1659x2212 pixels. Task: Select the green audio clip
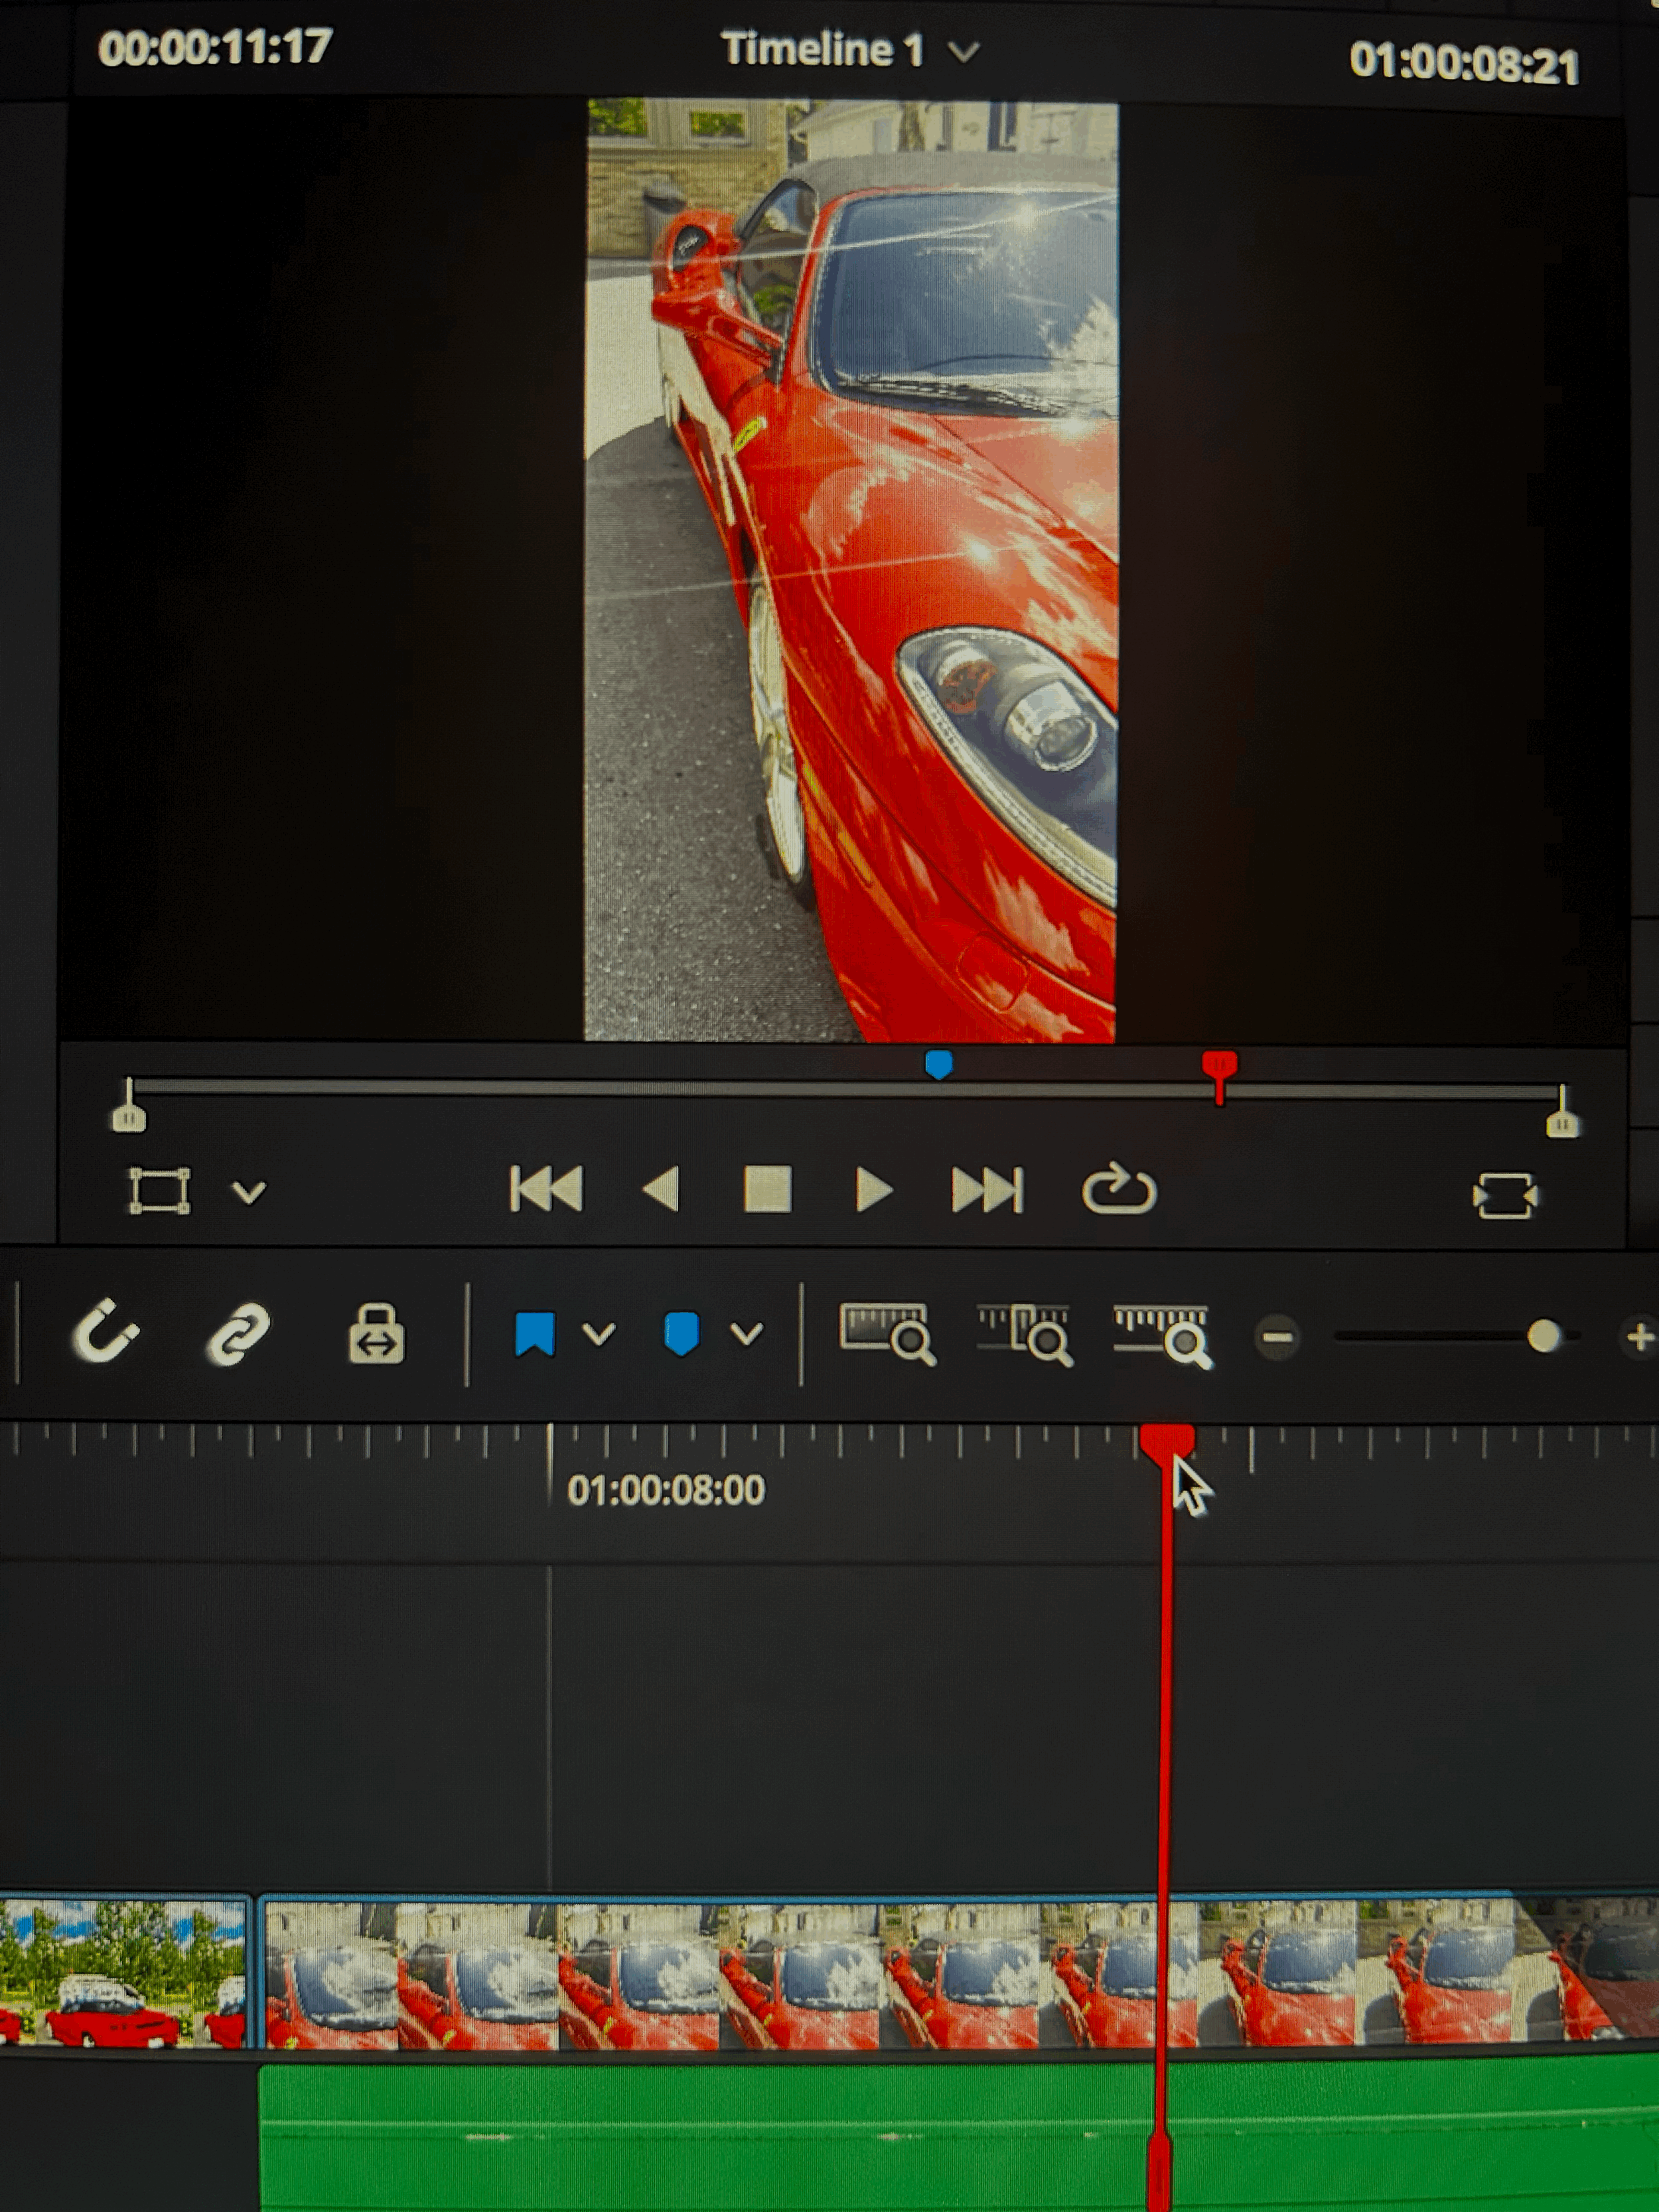958,2134
